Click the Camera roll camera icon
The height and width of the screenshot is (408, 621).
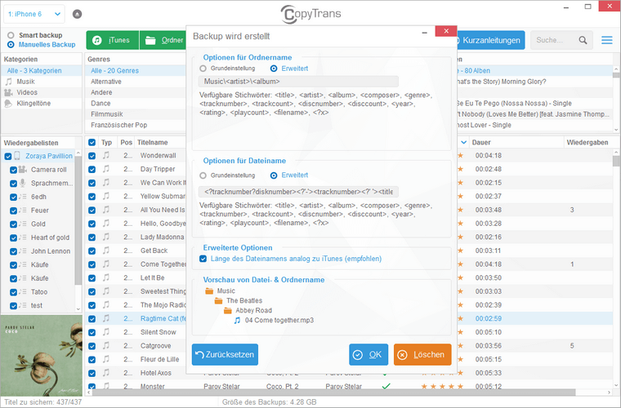click(23, 170)
